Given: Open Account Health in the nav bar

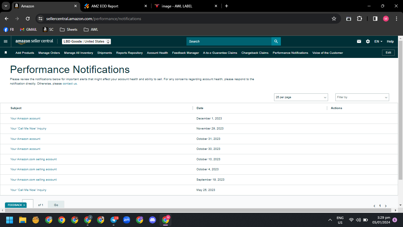Looking at the screenshot, I should [157, 53].
